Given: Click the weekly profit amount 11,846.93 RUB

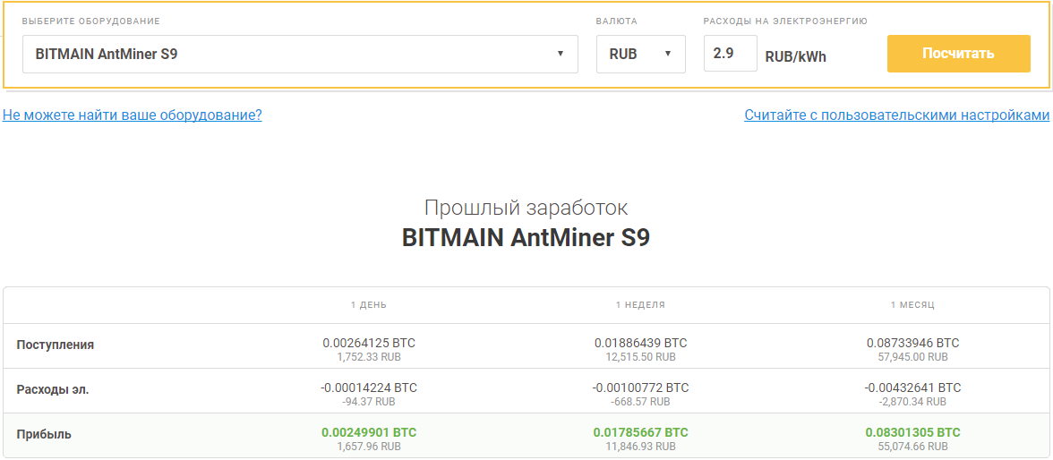Looking at the screenshot, I should click(x=640, y=446).
